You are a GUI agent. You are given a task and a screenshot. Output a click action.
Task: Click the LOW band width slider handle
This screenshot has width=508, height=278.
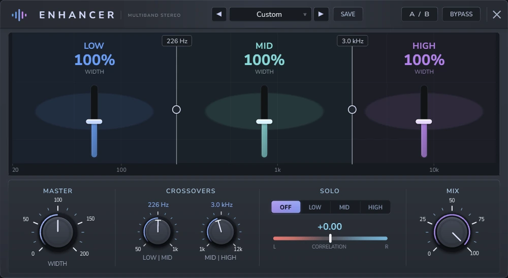(94, 121)
